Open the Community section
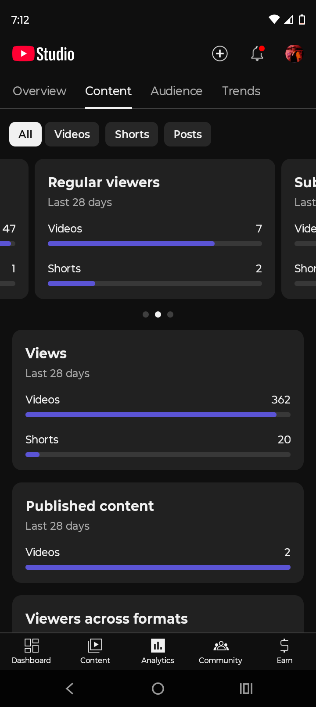 pyautogui.click(x=220, y=651)
